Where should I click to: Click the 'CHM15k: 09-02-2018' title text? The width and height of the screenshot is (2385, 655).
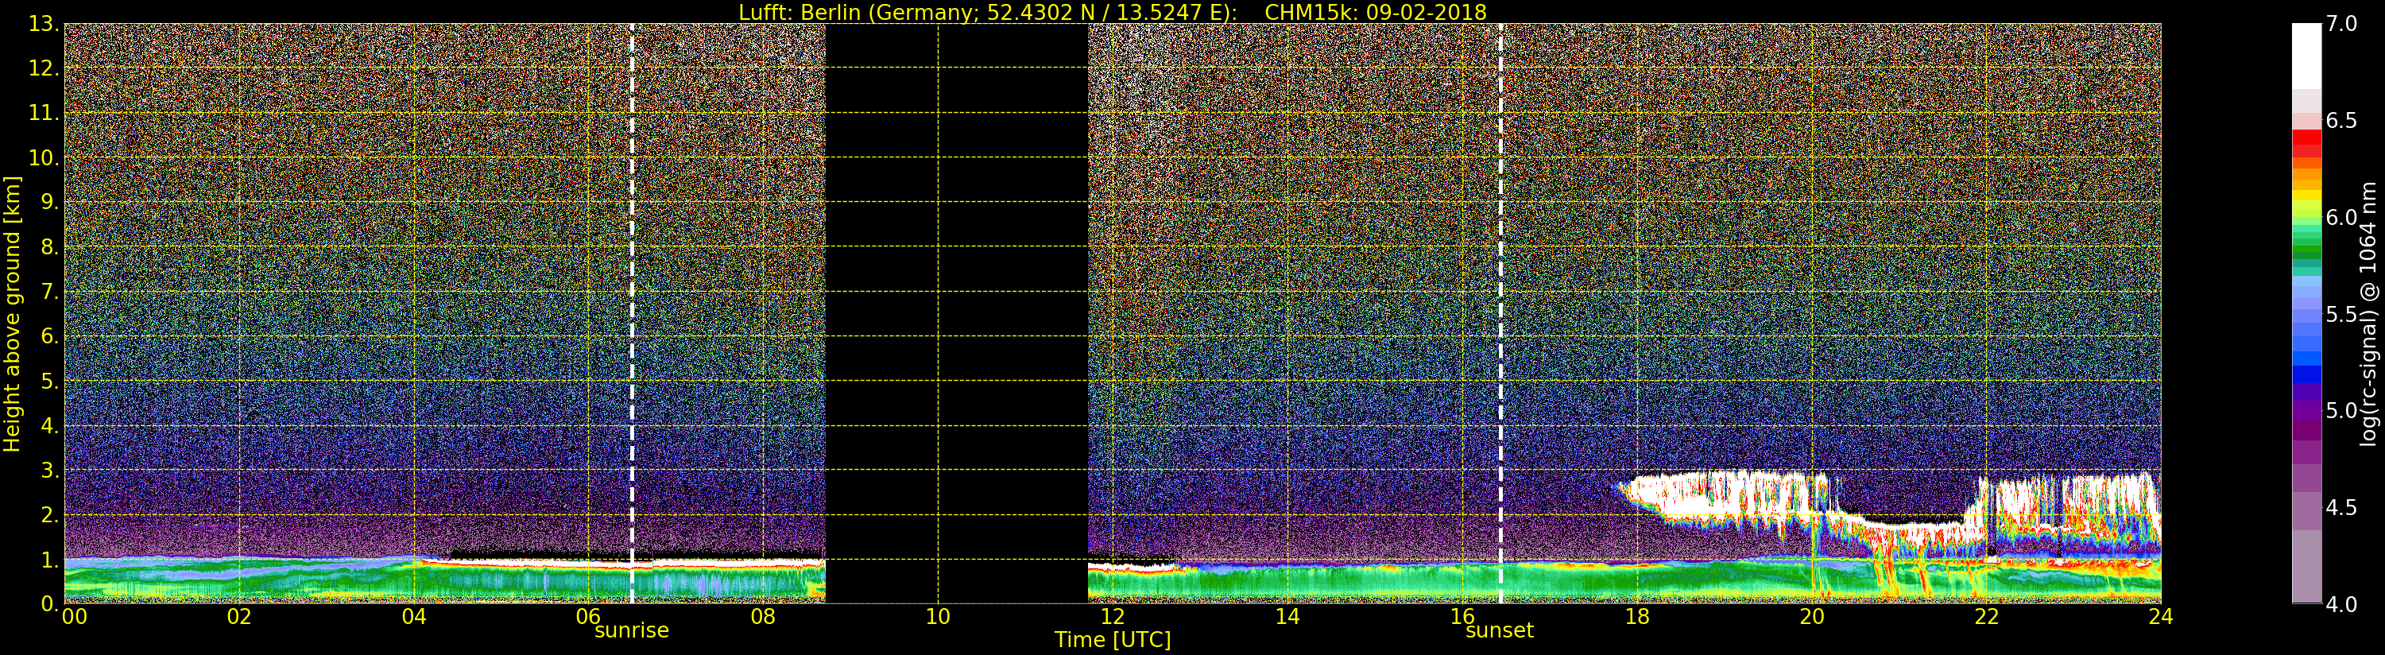1376,12
